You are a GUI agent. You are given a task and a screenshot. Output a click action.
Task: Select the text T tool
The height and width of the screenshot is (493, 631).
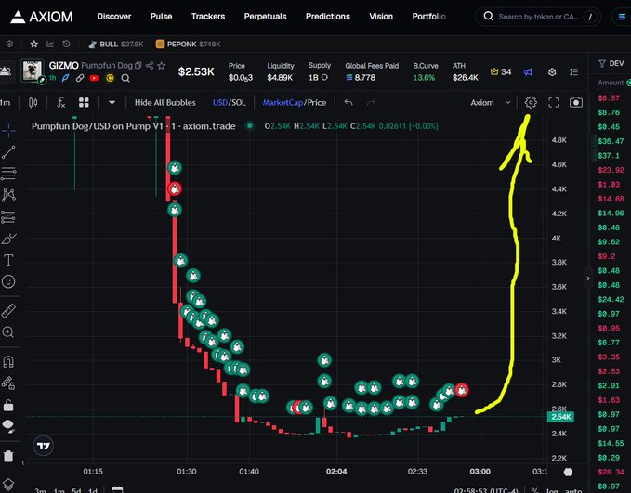click(8, 260)
